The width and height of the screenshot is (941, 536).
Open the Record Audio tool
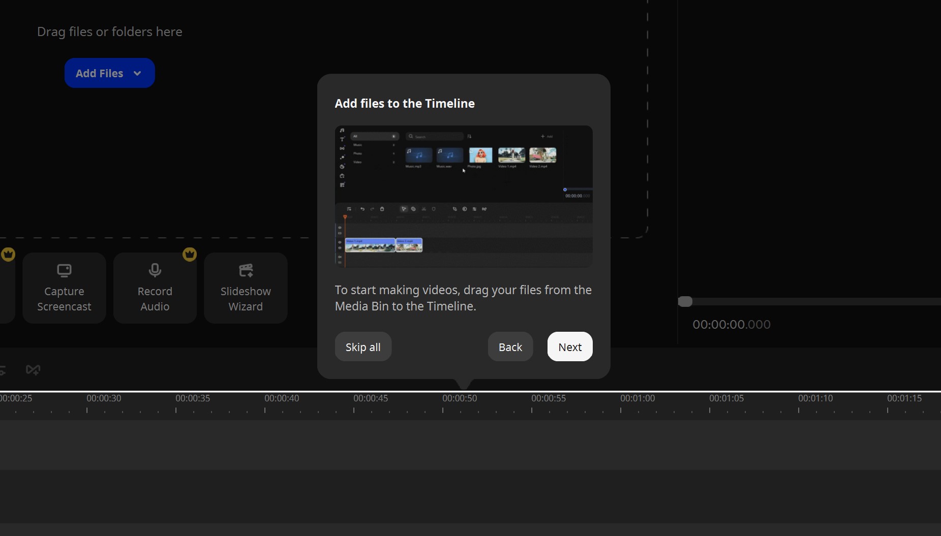point(155,288)
